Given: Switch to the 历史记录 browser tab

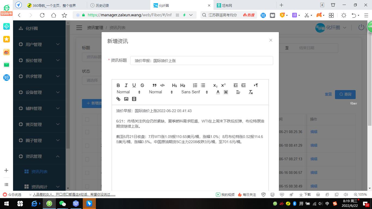Looking at the screenshot, I should [102, 5].
